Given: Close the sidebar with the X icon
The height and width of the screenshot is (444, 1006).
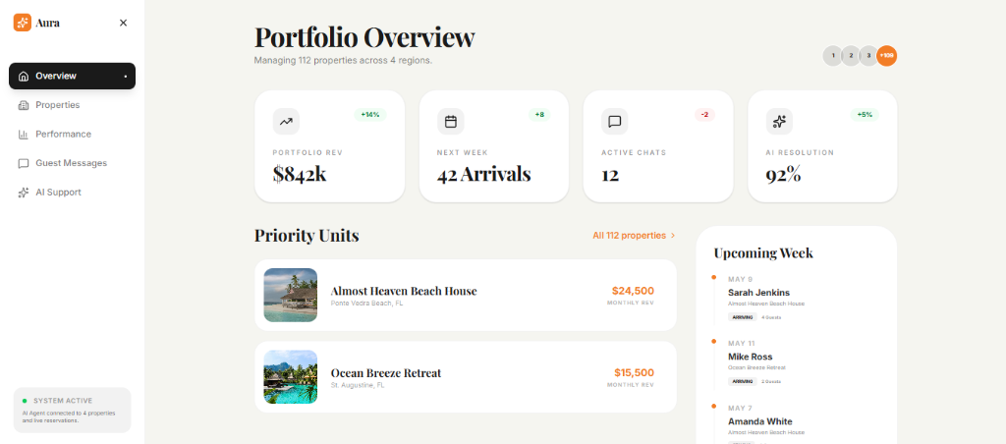Looking at the screenshot, I should 123,23.
